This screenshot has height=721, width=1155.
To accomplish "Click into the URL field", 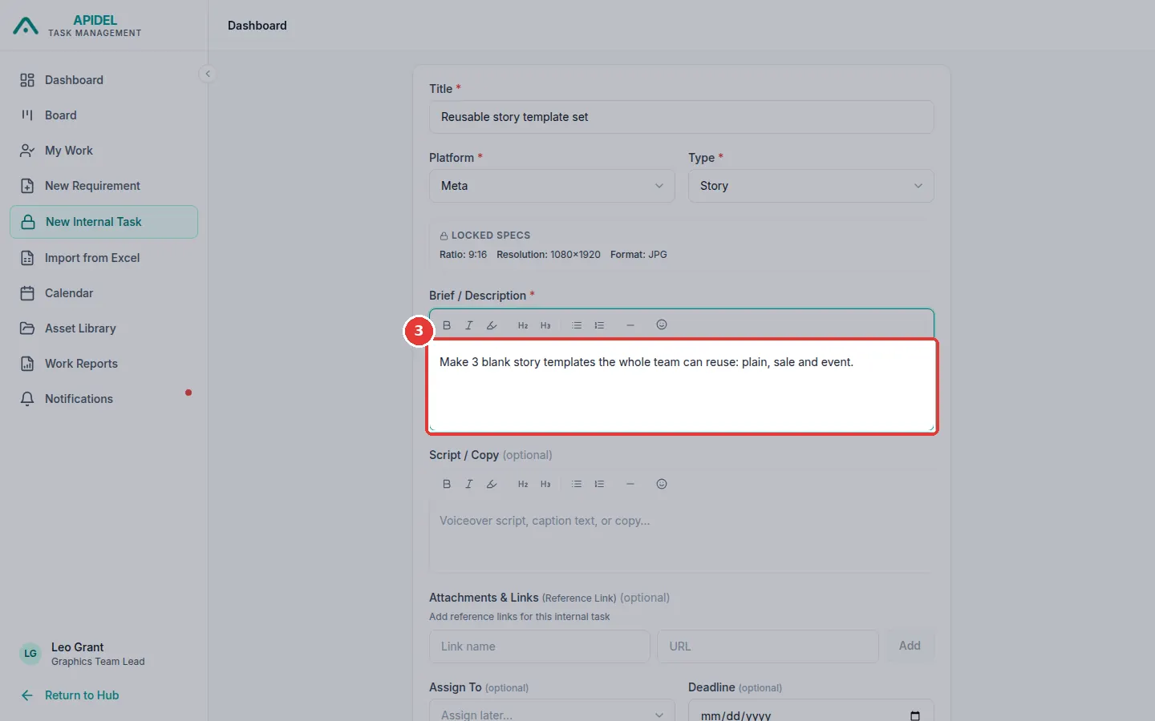I will click(768, 646).
